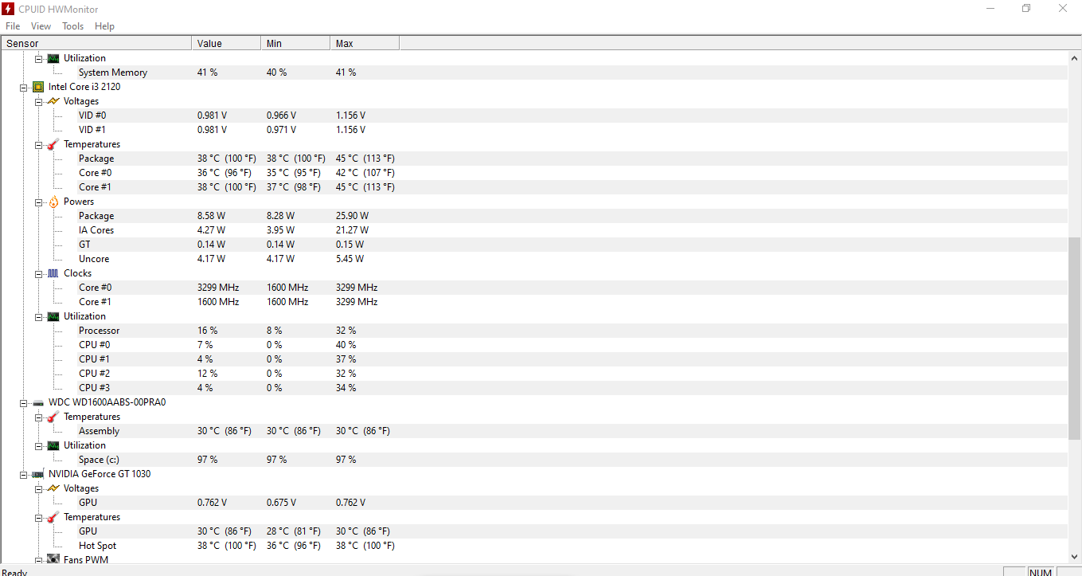The image size is (1082, 576).
Task: Click the Fans PWM fan icon
Action: (x=53, y=559)
